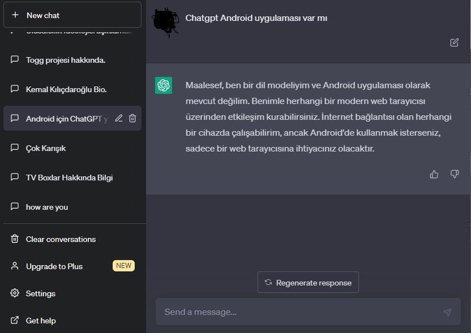
Task: Select the Çok Karışık conversation
Action: [72, 148]
